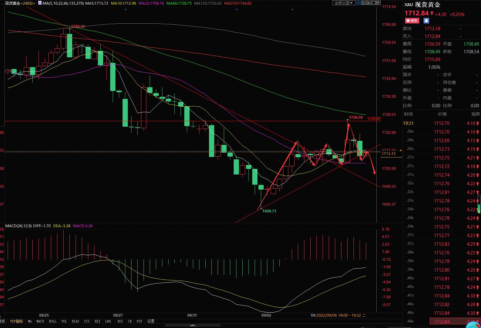
Task: Select the crosshair cursor tool icon
Action: point(359,3)
